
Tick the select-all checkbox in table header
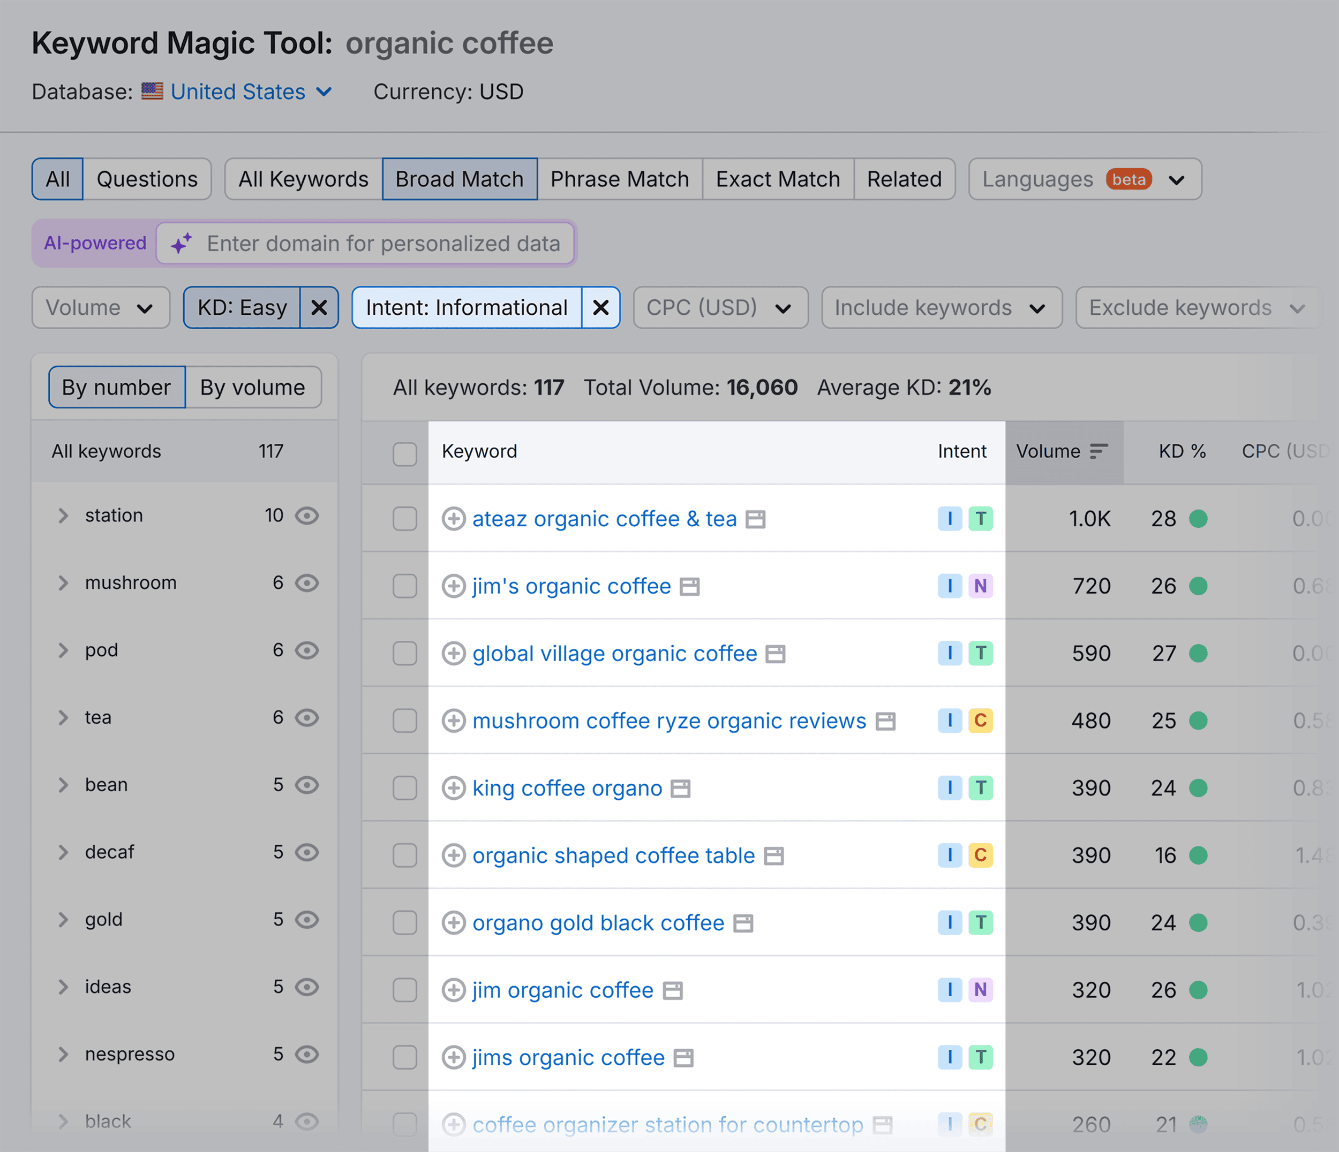pyautogui.click(x=404, y=453)
